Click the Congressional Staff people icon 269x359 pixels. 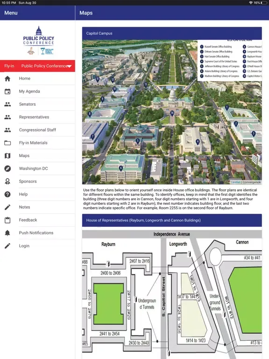(7, 130)
